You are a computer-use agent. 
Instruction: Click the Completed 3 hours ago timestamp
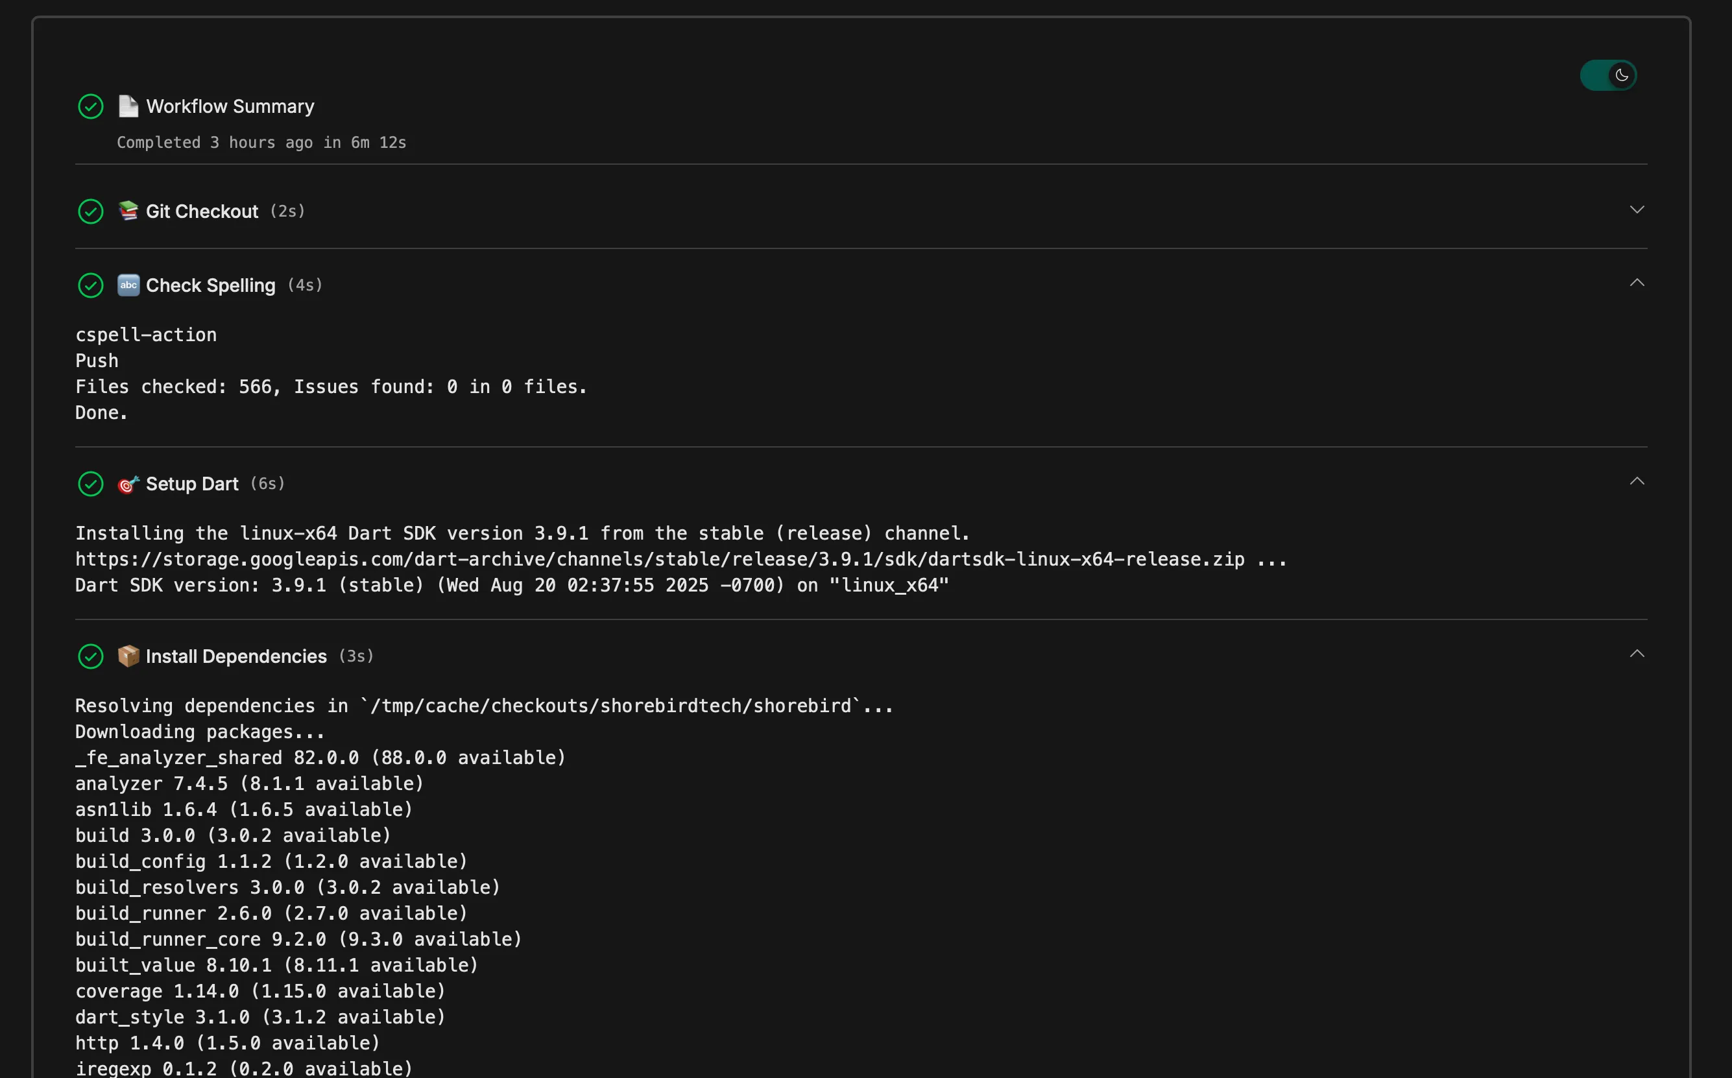tap(261, 142)
